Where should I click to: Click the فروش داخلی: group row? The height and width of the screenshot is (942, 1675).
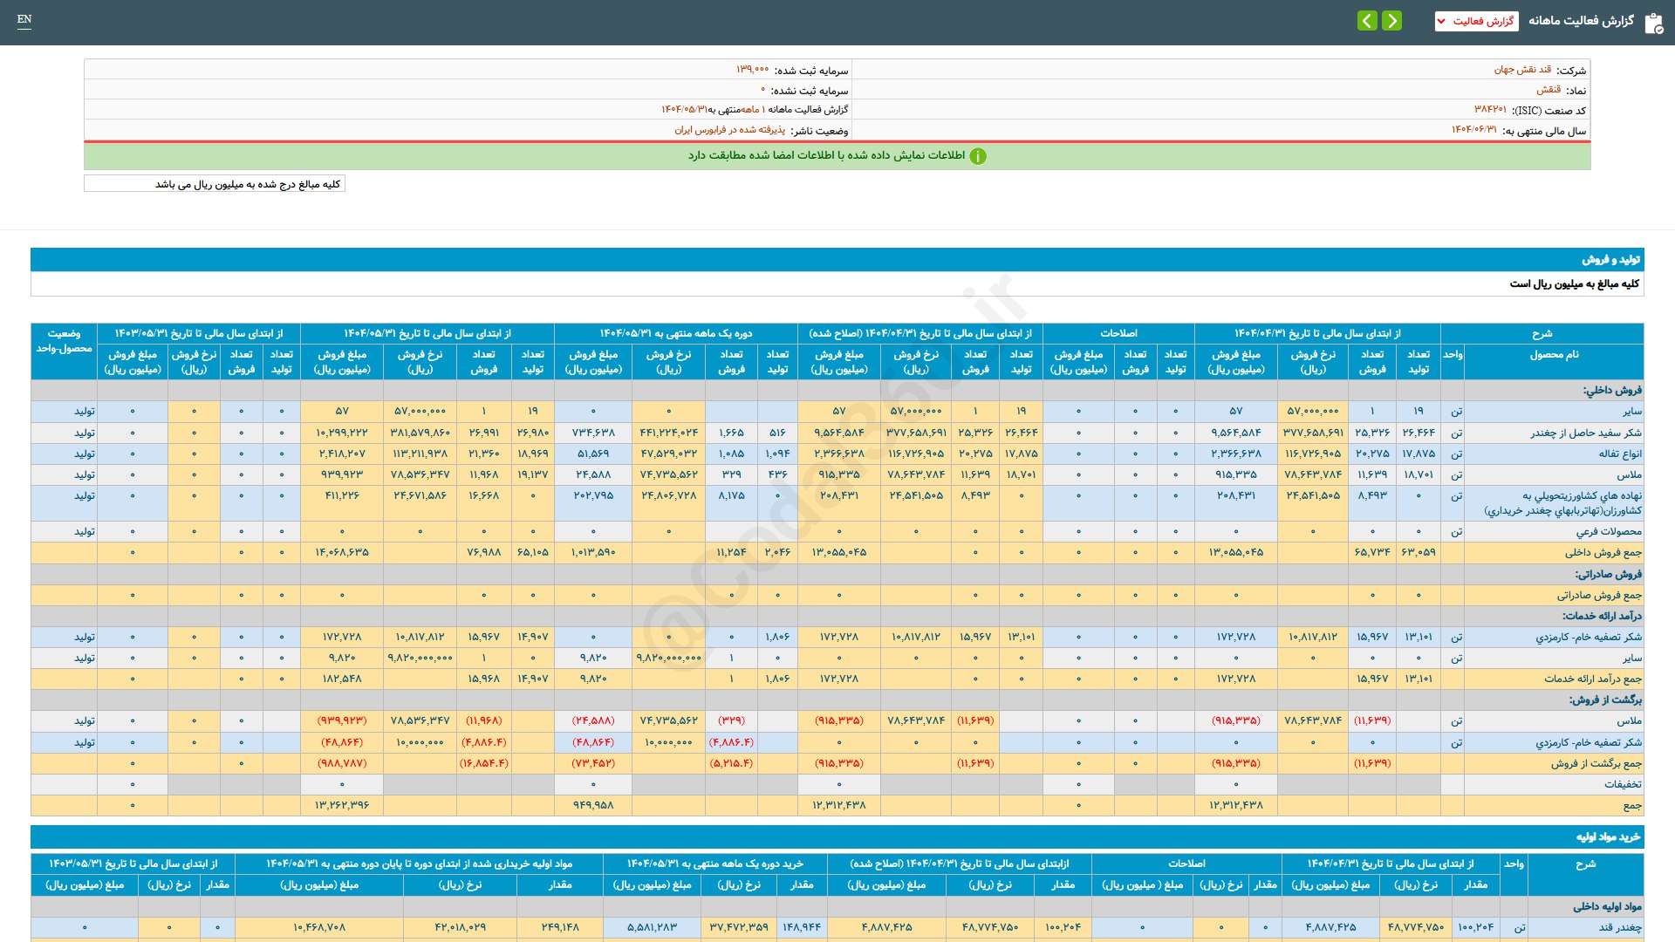[x=837, y=390]
